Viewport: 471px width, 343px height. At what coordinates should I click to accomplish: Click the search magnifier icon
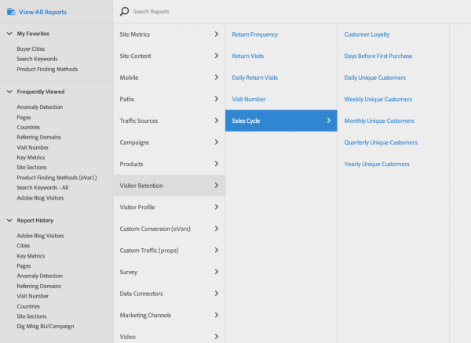[x=124, y=12]
